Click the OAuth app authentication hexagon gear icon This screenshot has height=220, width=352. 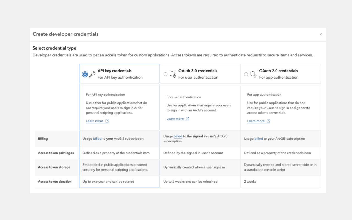pos(253,74)
